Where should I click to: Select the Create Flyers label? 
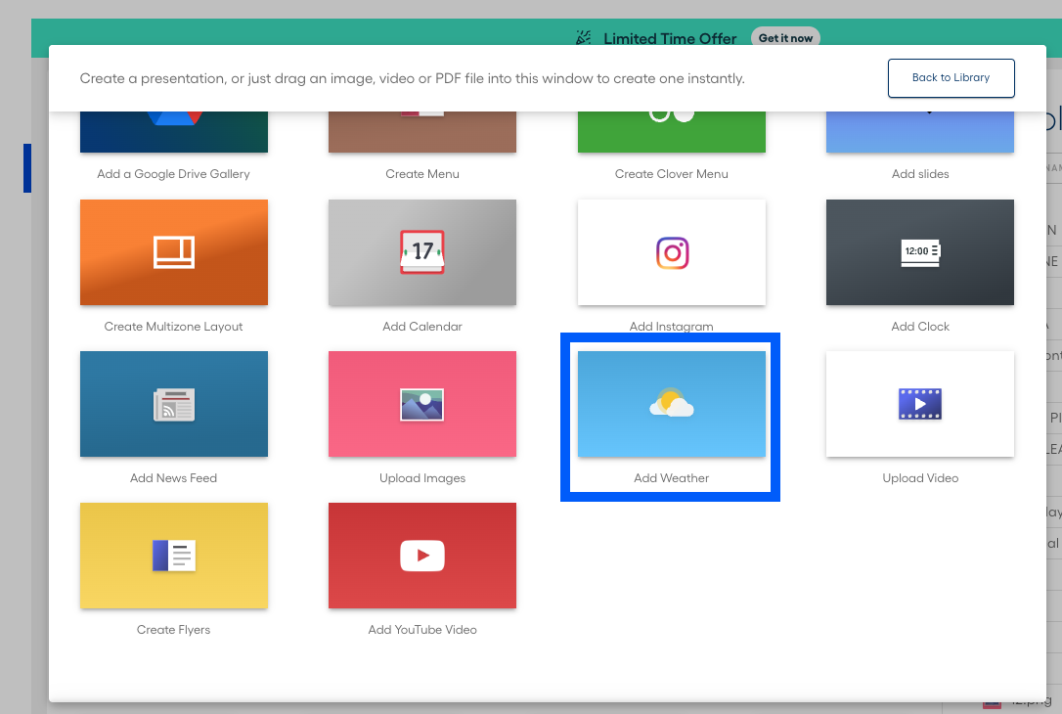point(173,630)
